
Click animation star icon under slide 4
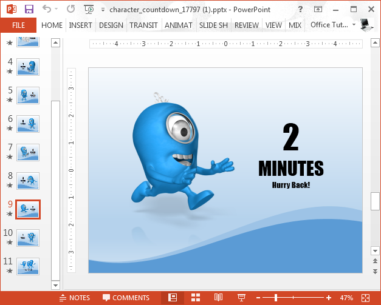pos(10,72)
